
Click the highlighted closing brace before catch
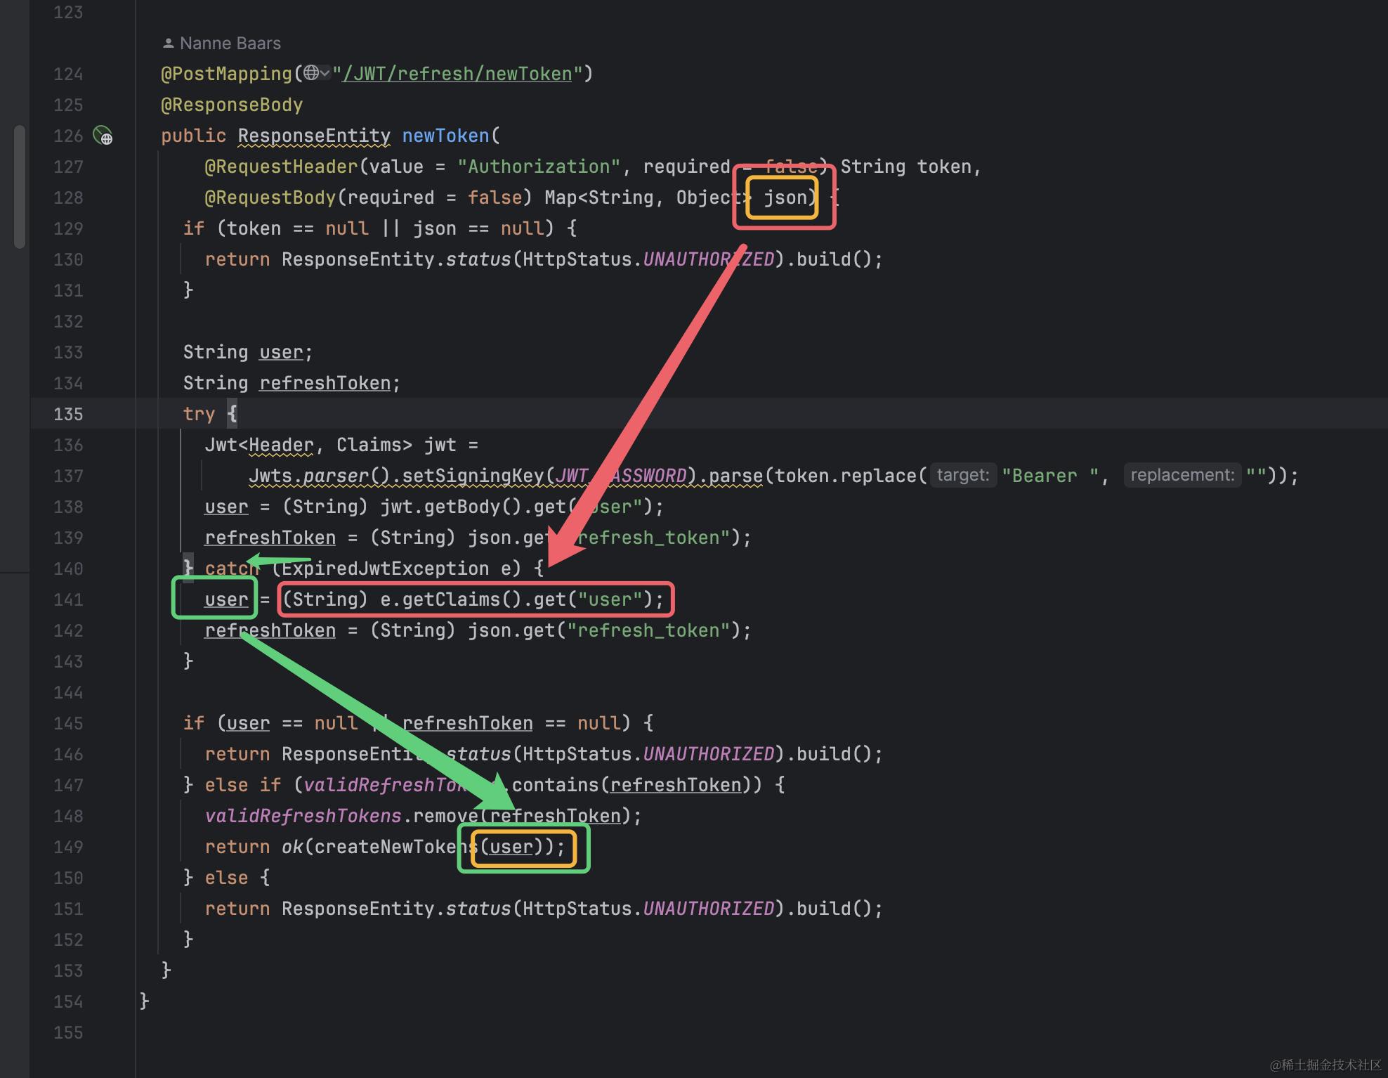click(188, 568)
